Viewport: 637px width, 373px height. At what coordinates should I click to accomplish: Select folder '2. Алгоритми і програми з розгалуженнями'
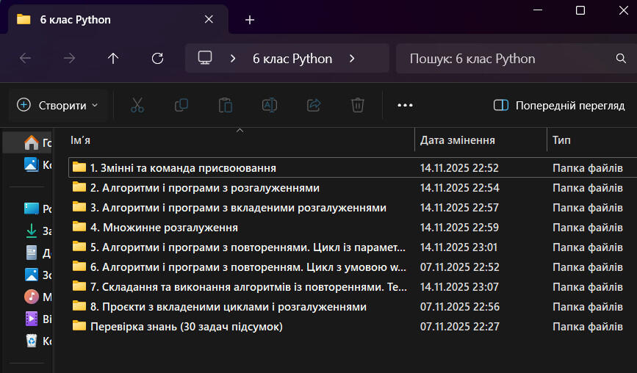click(x=353, y=187)
